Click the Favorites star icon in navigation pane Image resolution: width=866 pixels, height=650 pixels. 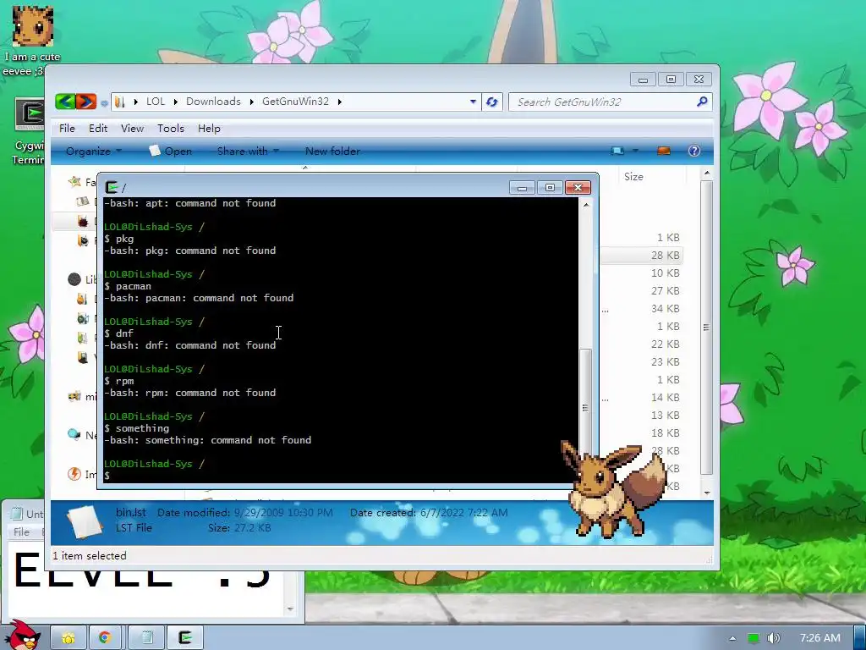74,182
